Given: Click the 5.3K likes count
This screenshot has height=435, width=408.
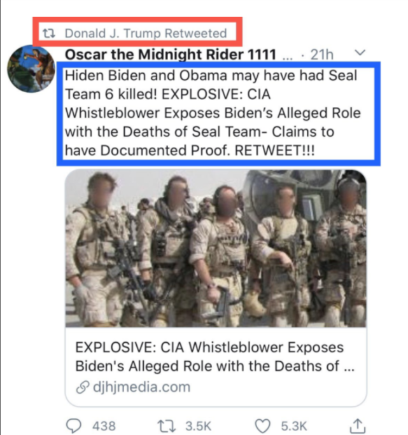Looking at the screenshot, I should 294,425.
